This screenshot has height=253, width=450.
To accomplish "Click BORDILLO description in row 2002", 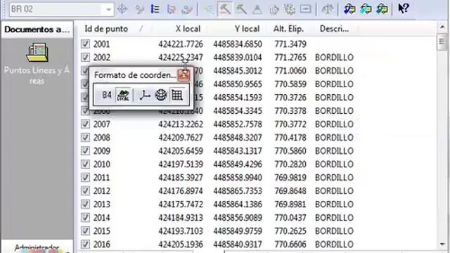I will (x=335, y=58).
